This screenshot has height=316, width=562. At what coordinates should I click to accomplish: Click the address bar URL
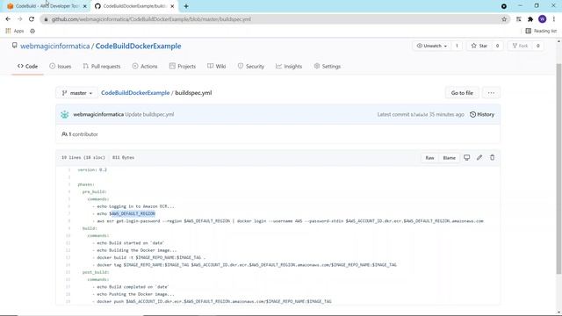point(151,19)
